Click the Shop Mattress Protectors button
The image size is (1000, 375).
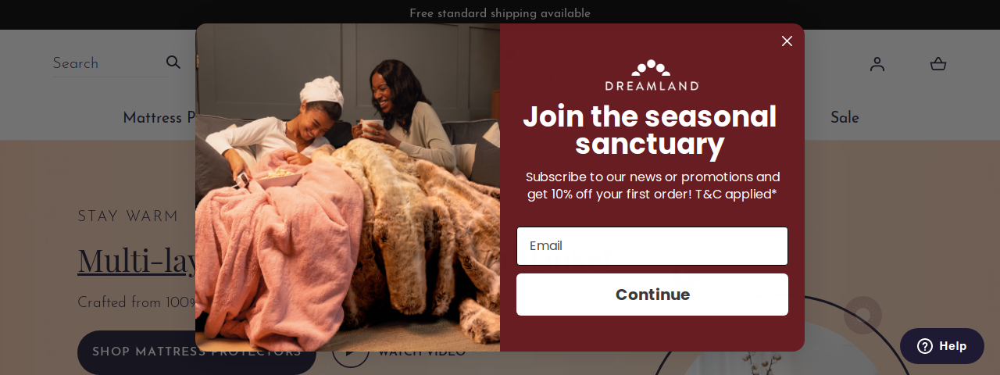197,352
